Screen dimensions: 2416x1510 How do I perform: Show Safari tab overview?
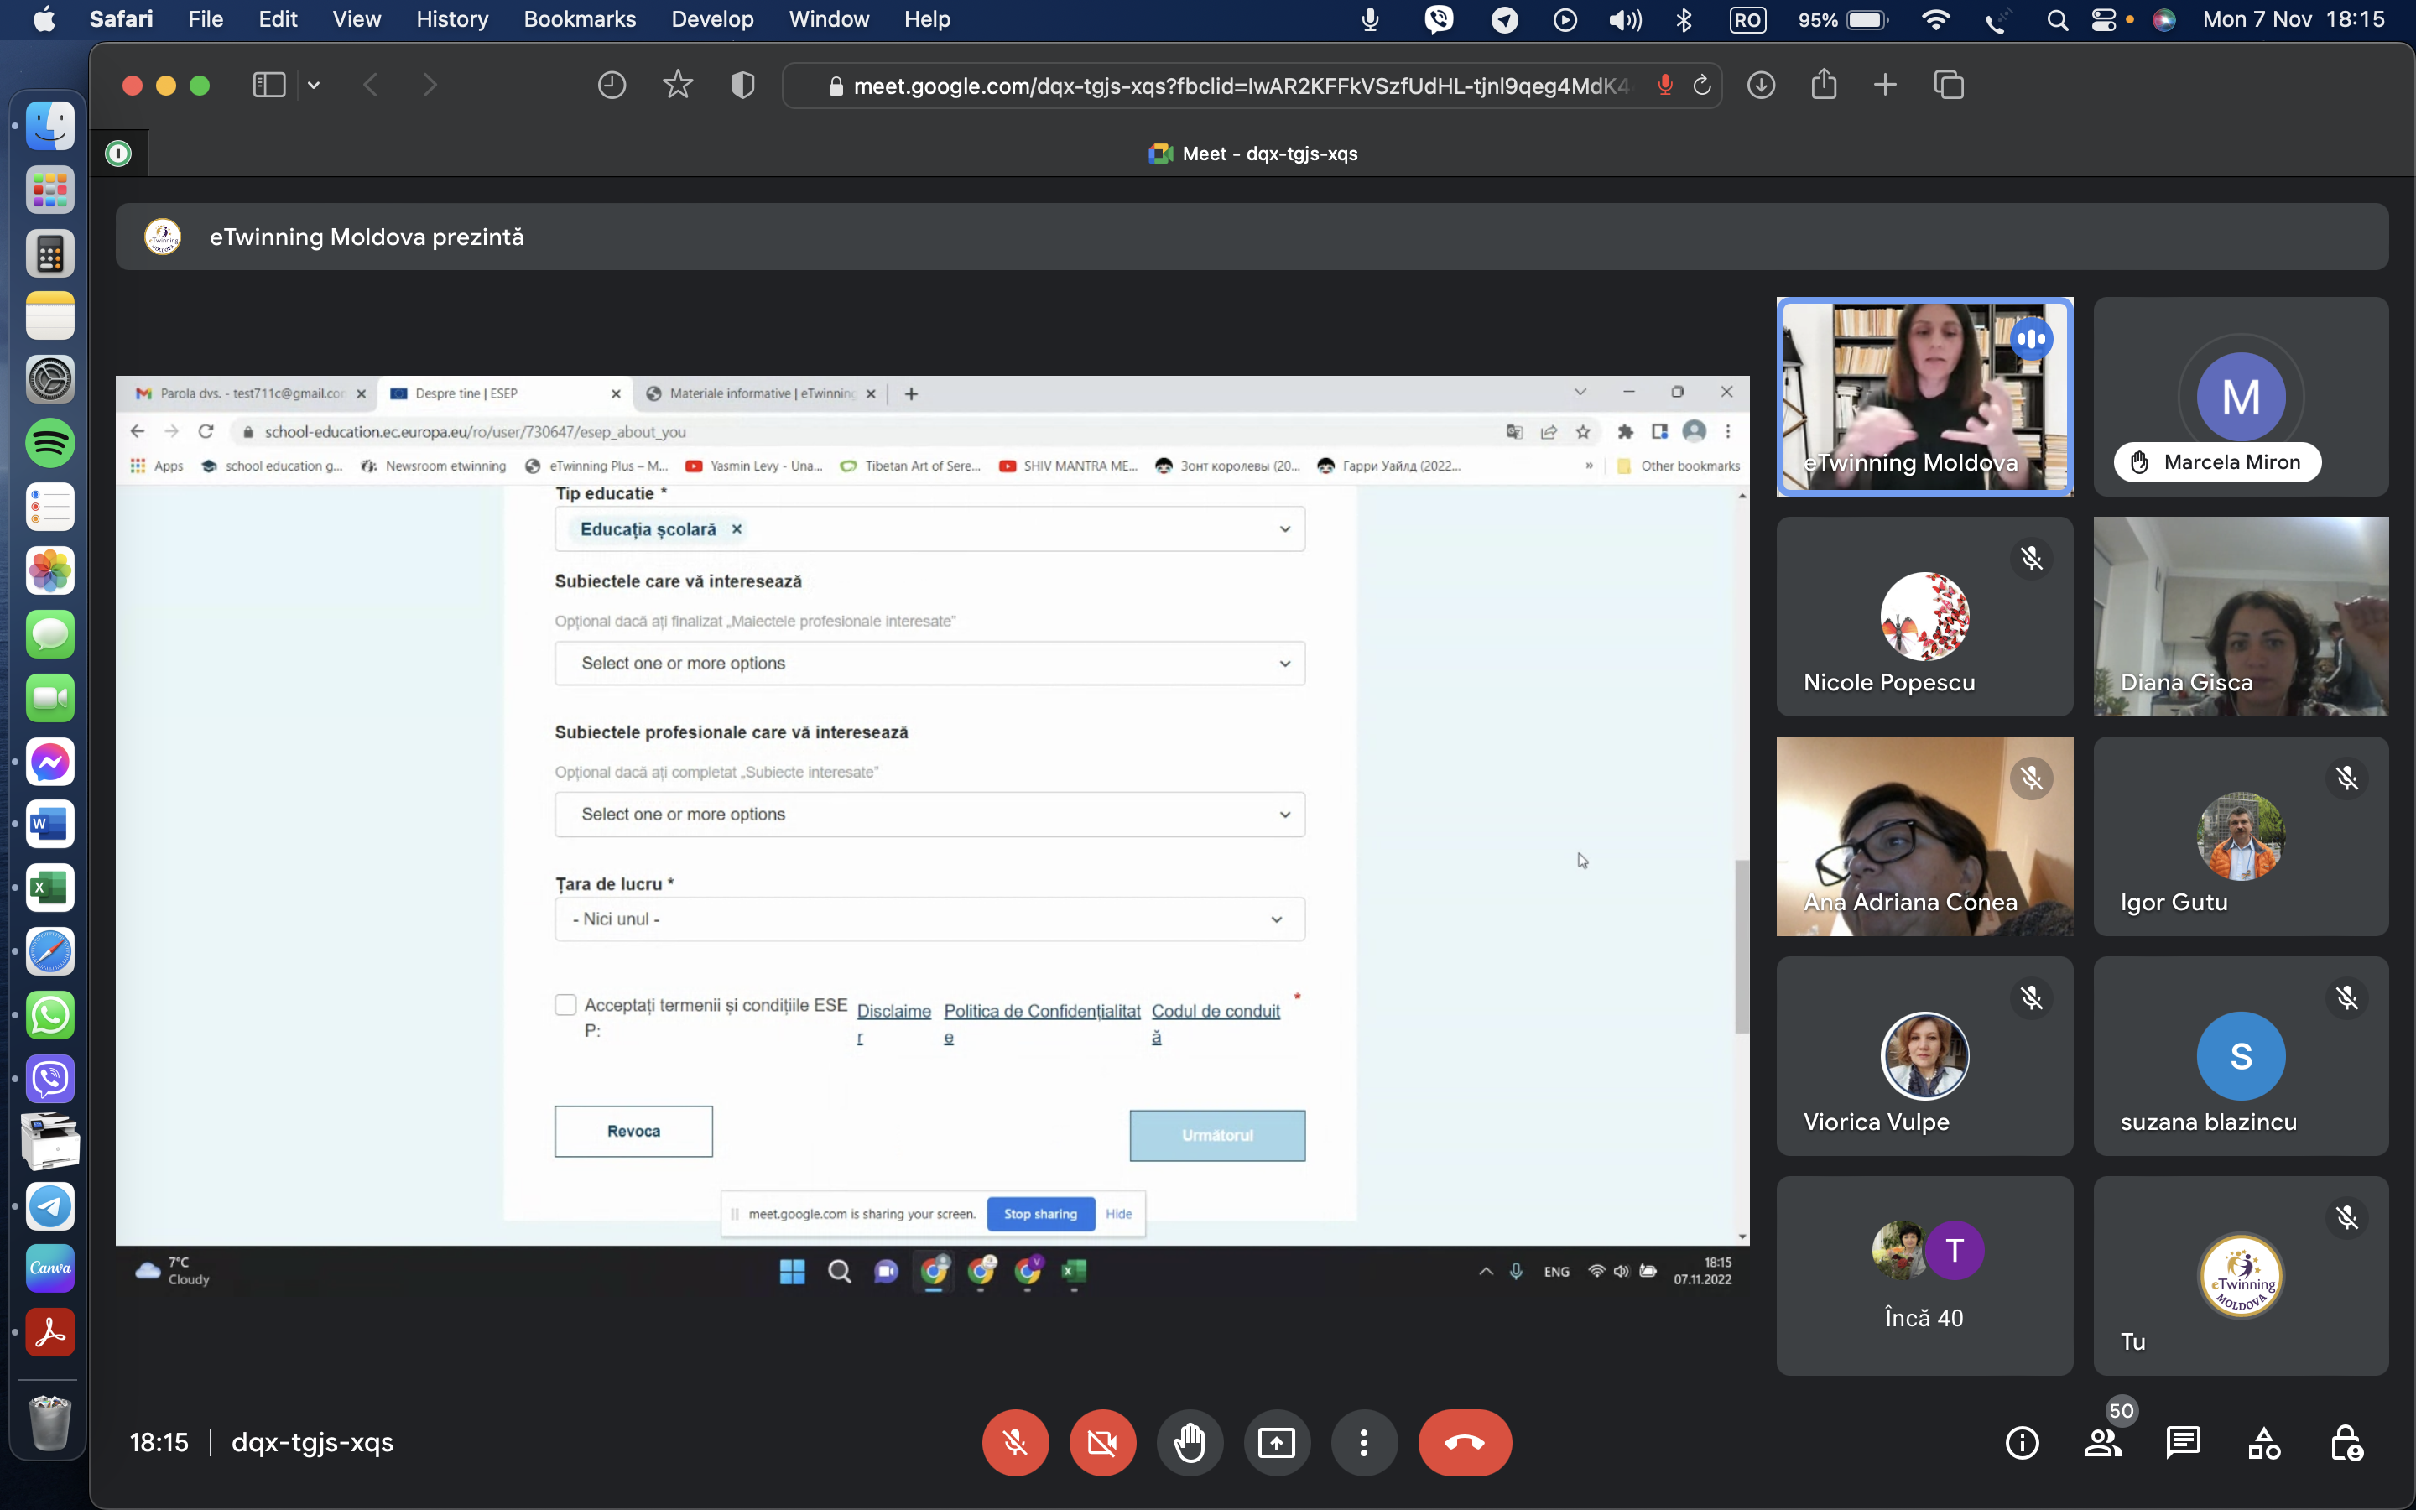1949,85
